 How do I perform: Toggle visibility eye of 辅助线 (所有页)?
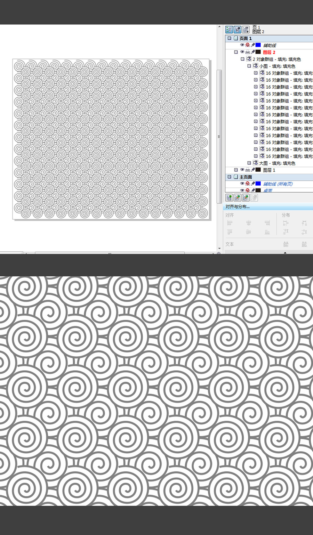point(242,183)
